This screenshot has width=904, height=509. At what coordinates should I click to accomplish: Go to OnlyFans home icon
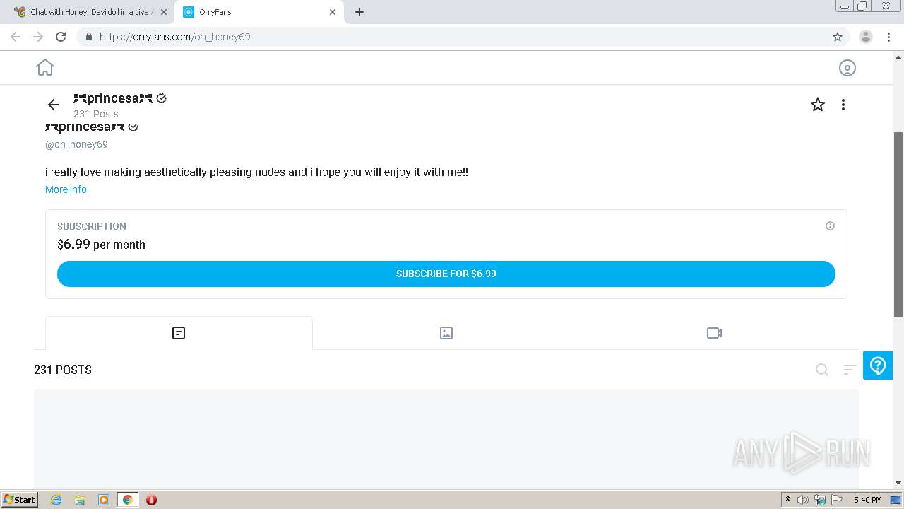[45, 67]
